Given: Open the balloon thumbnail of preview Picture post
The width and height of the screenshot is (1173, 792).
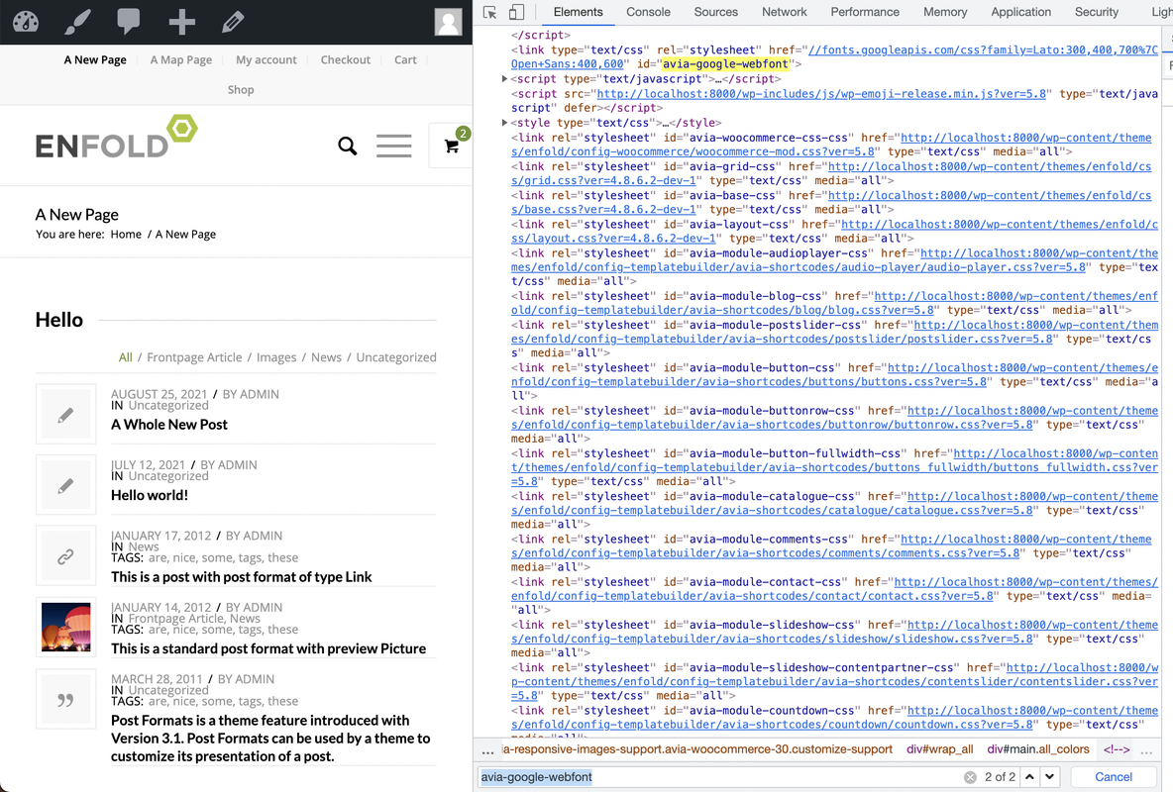Looking at the screenshot, I should (65, 628).
